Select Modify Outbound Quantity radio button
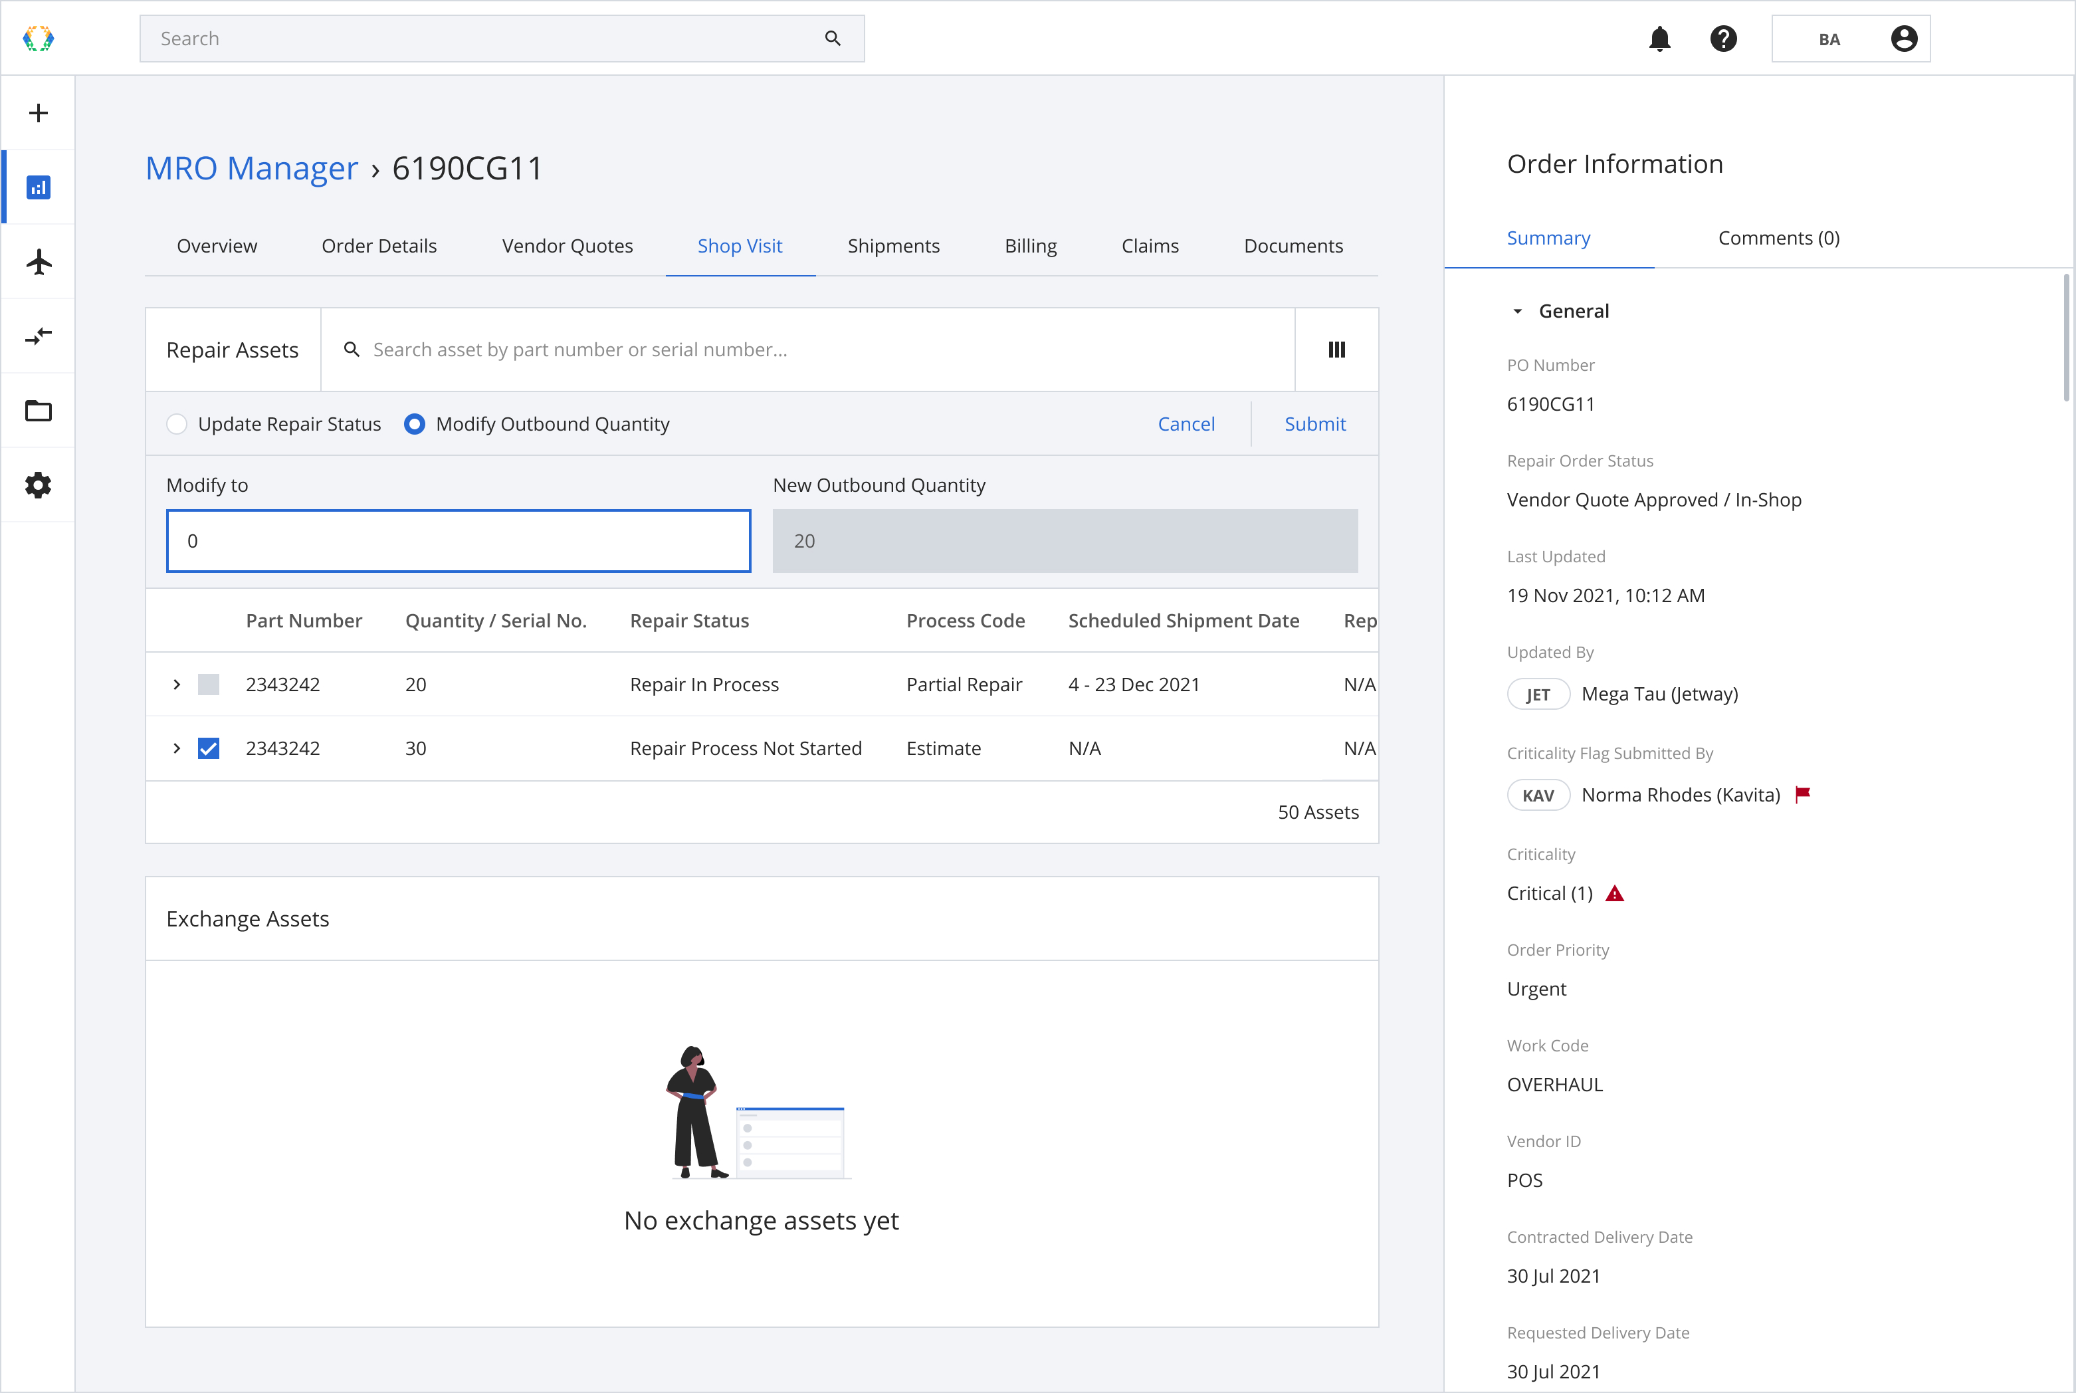 [414, 424]
